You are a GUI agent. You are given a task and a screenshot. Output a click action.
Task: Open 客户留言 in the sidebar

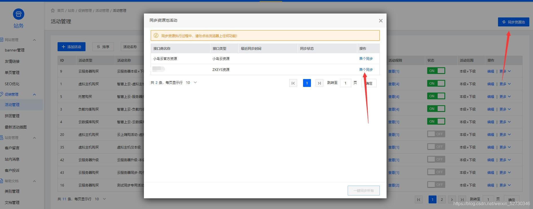[12, 148]
